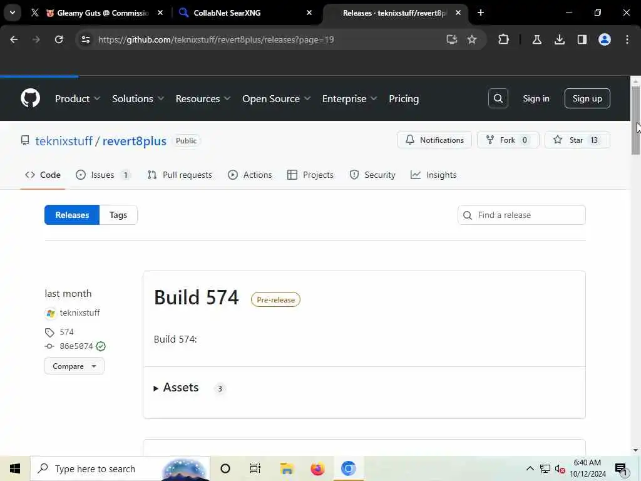Click the Windows taskbar search box
Screen dimensions: 641x481
coord(120,468)
